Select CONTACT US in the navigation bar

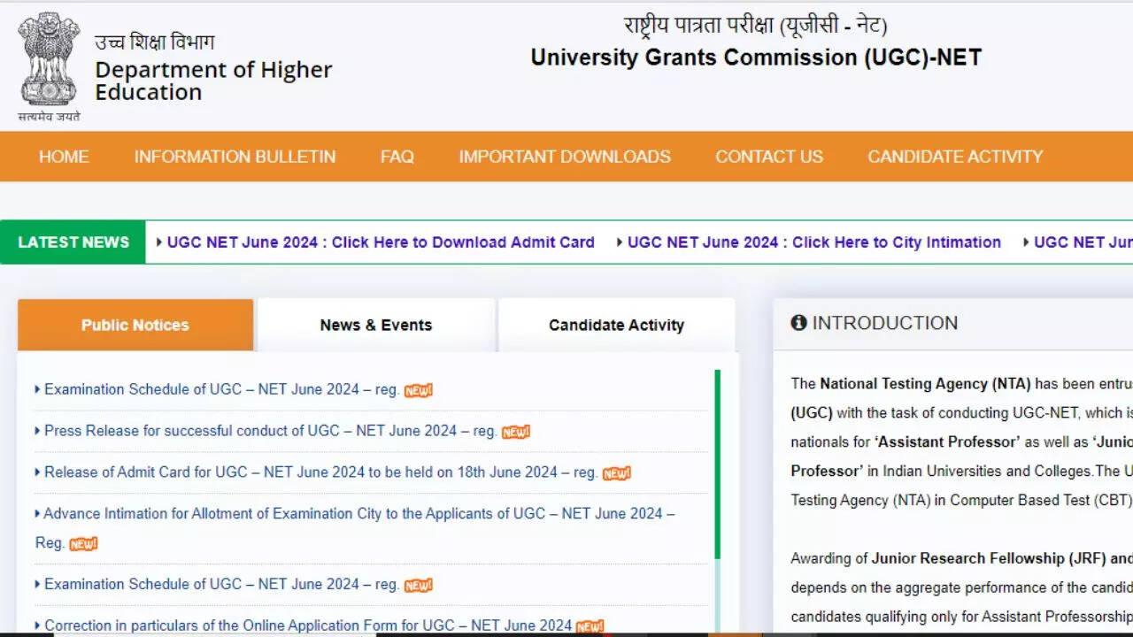pos(768,157)
